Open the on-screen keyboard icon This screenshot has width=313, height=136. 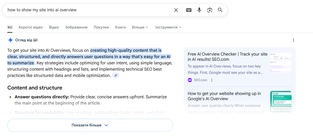[x=189, y=10]
